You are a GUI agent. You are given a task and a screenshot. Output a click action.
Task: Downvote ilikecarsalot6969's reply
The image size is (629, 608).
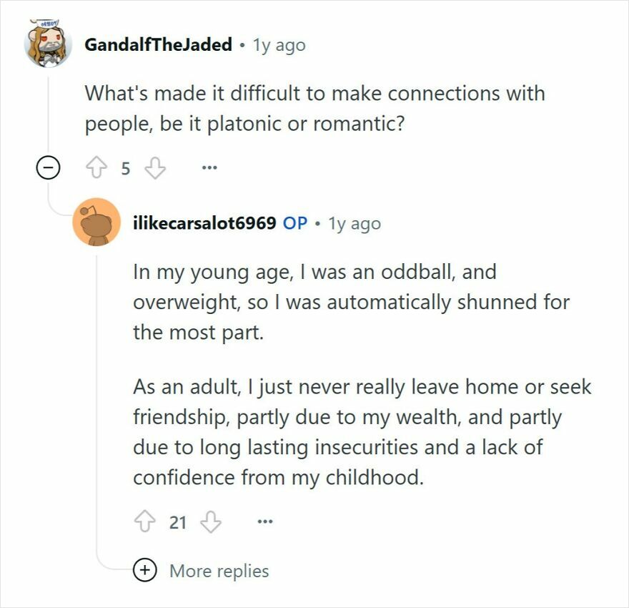pyautogui.click(x=209, y=522)
